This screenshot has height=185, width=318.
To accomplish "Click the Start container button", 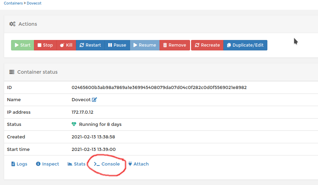I will click(x=23, y=45).
